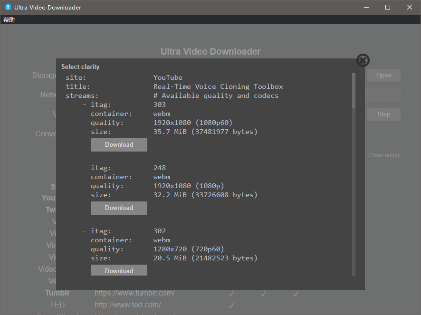Image resolution: width=421 pixels, height=315 pixels.
Task: Open the tumblr.com URL link
Action: 134,293
